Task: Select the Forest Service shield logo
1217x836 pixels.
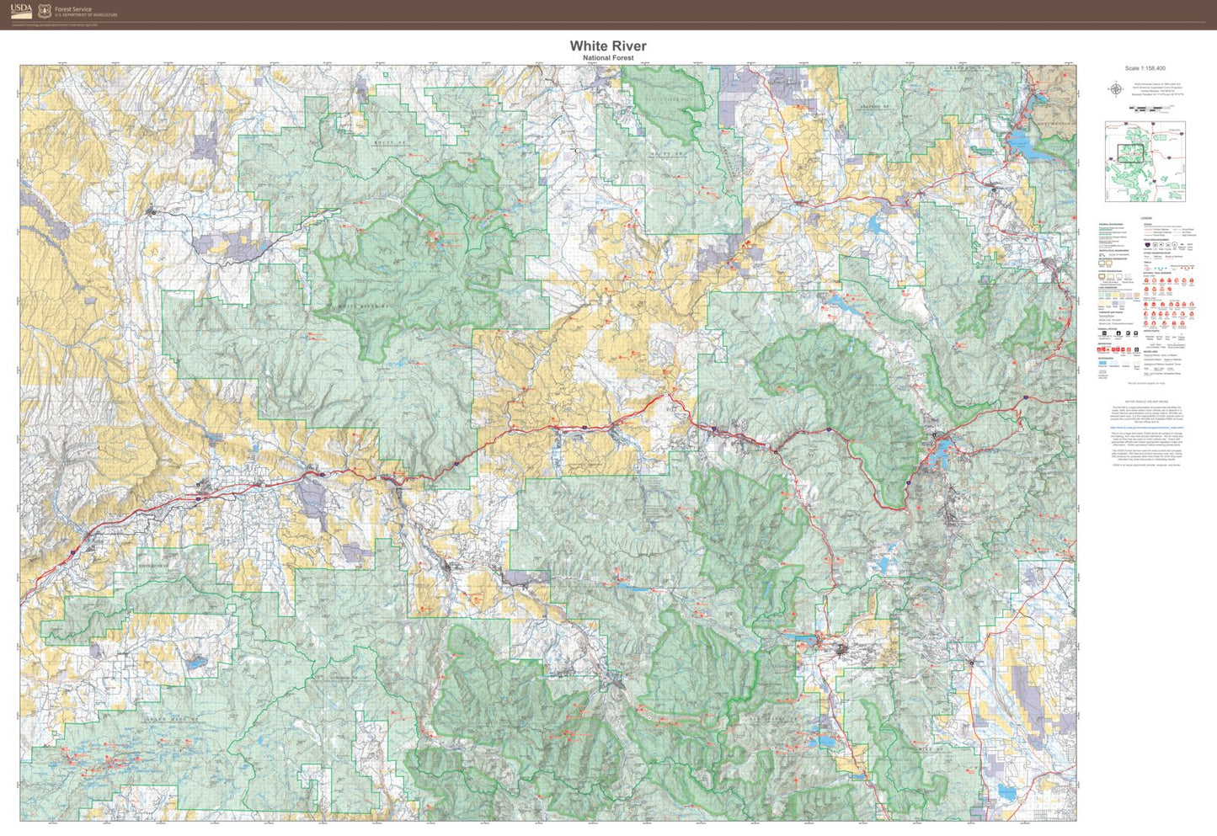Action: [x=44, y=11]
